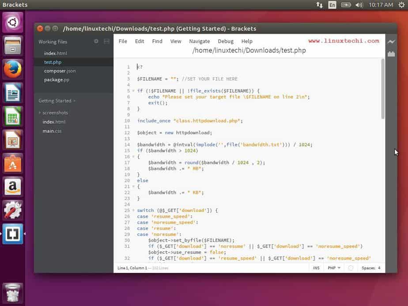Click the indent size value 4

coord(379,268)
